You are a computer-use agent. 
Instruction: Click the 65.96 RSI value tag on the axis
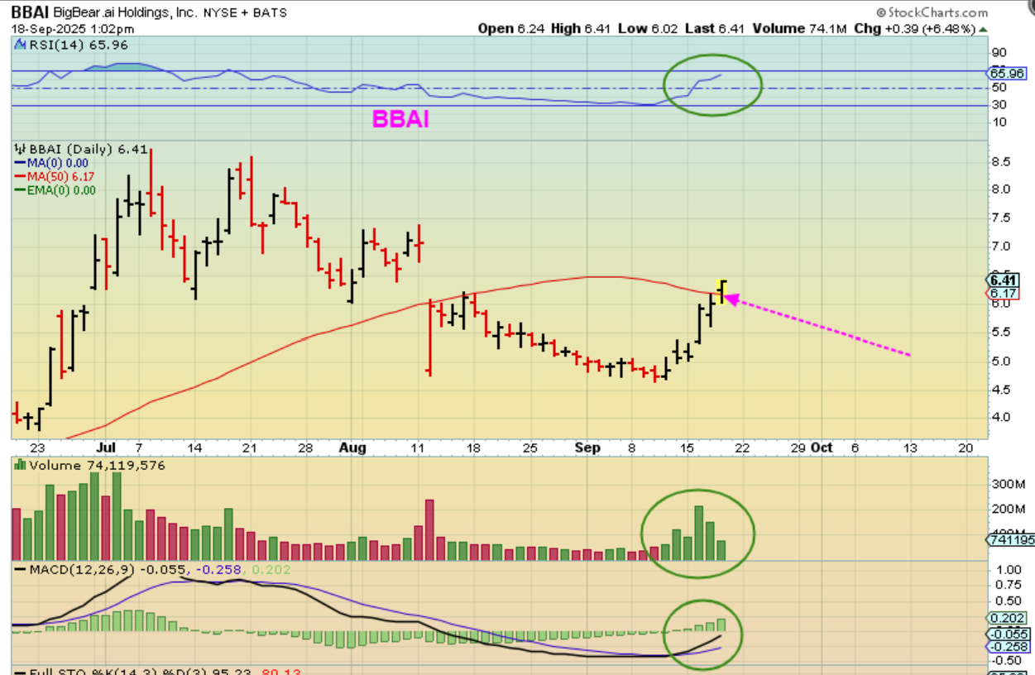coord(1009,73)
